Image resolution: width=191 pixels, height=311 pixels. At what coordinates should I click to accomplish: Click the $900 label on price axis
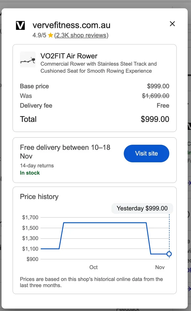(x=32, y=259)
